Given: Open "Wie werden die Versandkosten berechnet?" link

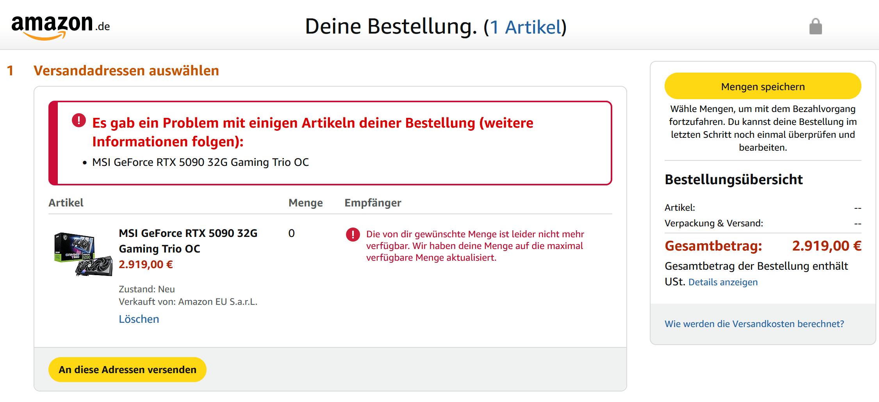Looking at the screenshot, I should (x=754, y=324).
